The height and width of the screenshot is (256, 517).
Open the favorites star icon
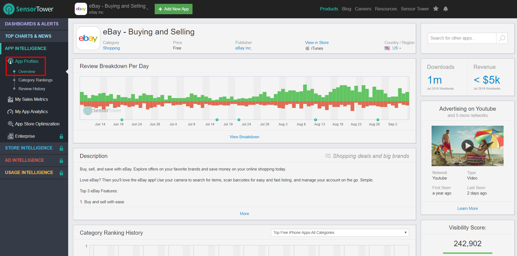(436, 9)
